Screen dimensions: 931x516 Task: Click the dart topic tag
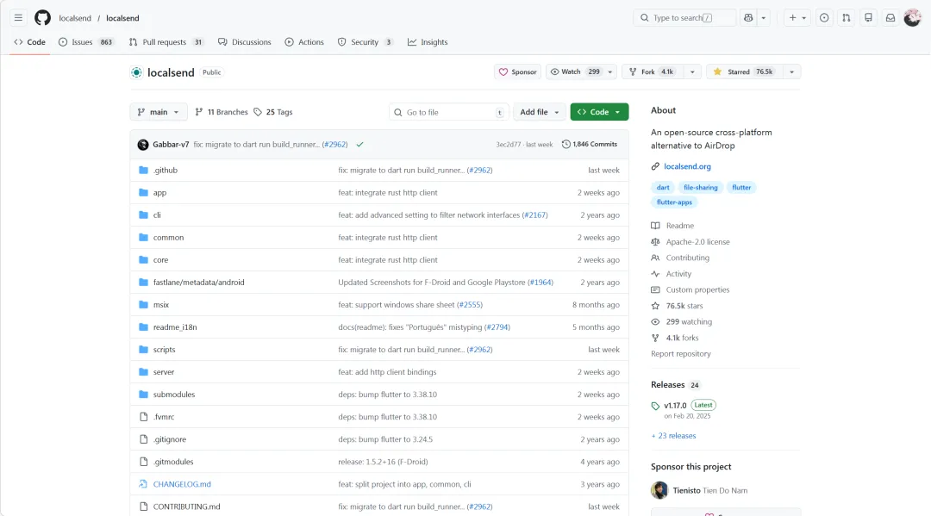click(663, 188)
